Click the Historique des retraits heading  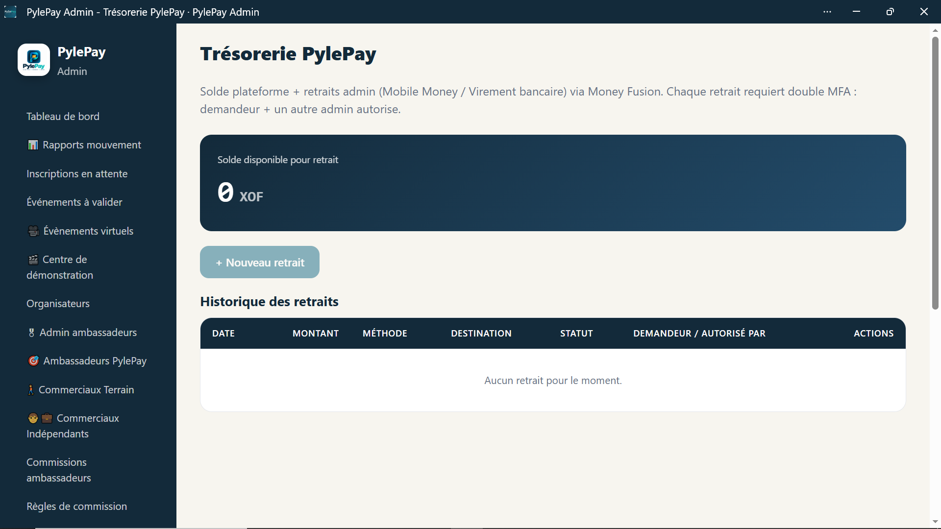click(x=269, y=302)
